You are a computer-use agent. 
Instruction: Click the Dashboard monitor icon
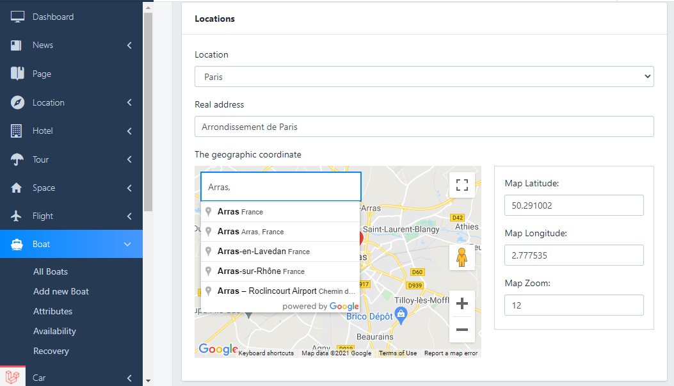[17, 17]
